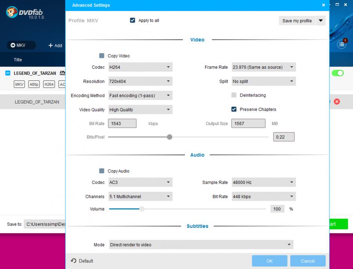
Task: Open the task queue list icon
Action: (342, 45)
